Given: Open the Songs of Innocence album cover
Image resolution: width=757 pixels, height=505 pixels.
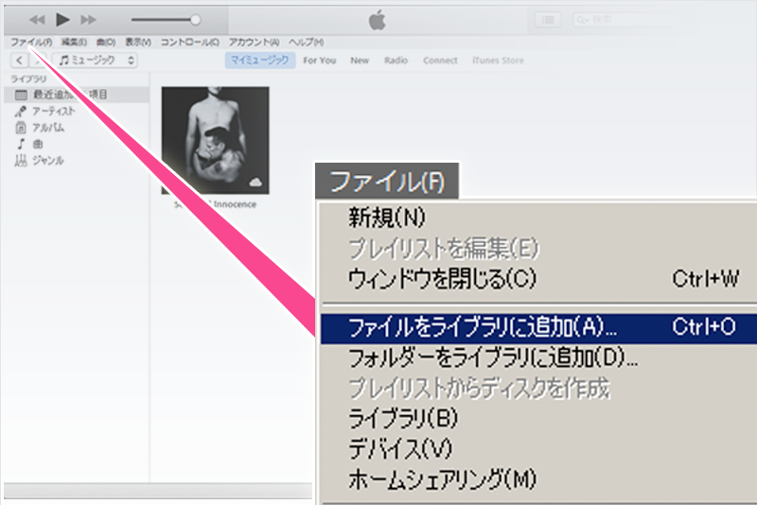Looking at the screenshot, I should click(x=216, y=140).
